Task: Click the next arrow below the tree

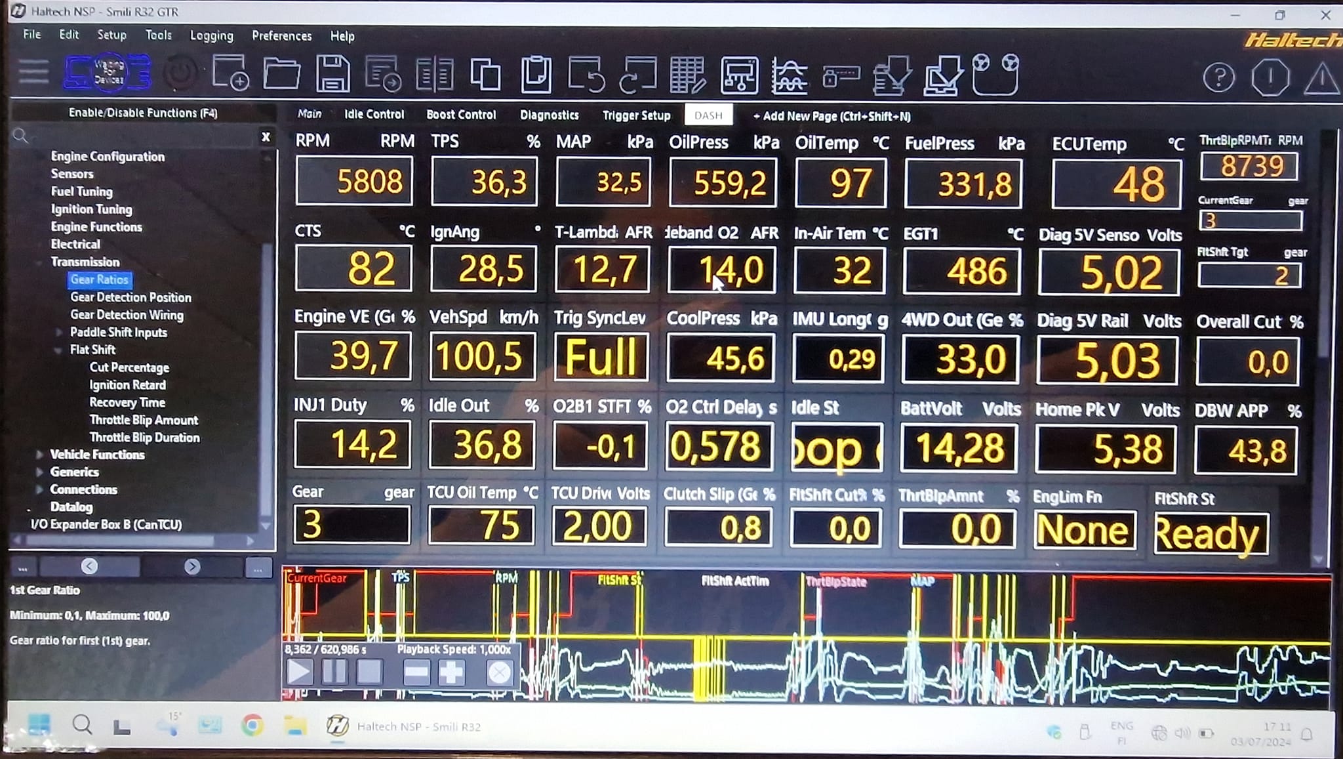Action: tap(192, 566)
